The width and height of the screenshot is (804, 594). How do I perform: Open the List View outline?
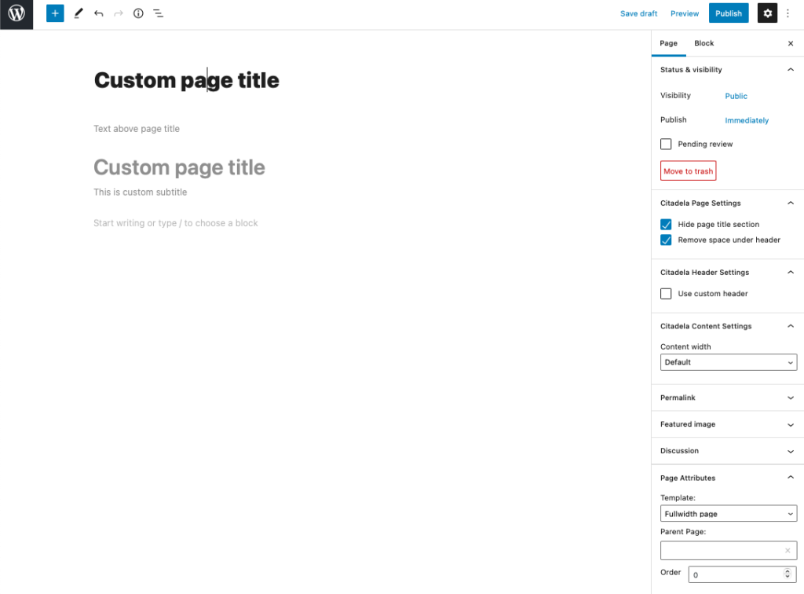(159, 13)
